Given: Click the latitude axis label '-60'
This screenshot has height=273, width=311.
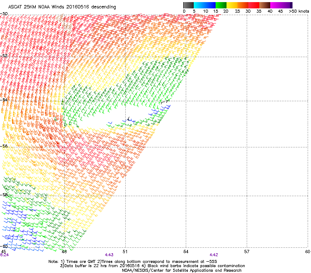Looking at the screenshot, I should [x=4, y=246].
